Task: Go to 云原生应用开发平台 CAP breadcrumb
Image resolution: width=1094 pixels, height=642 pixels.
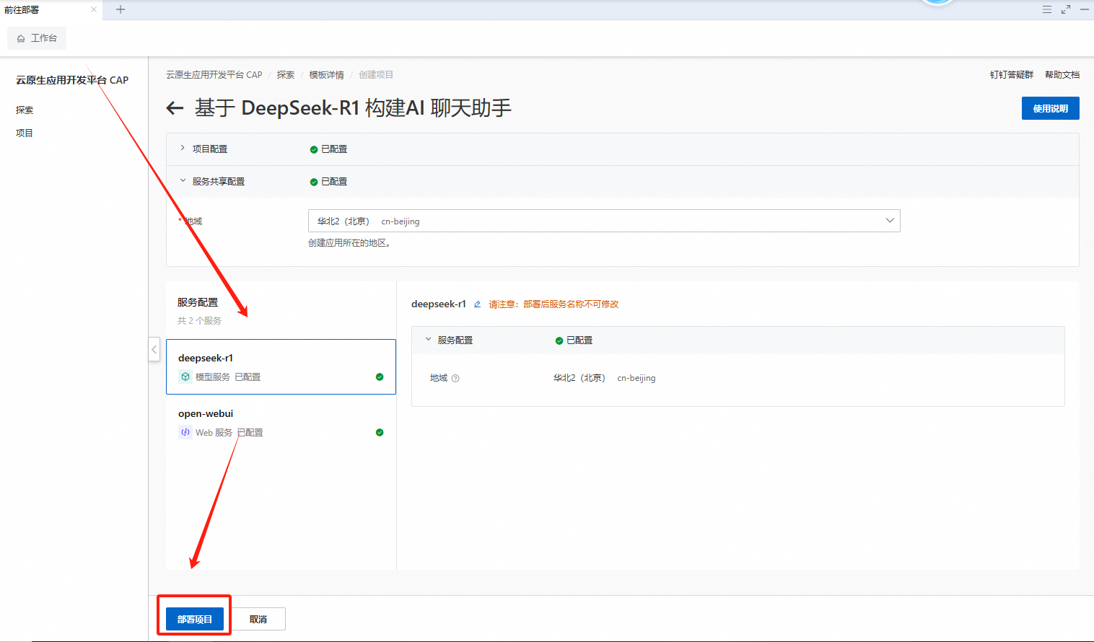Action: [214, 75]
